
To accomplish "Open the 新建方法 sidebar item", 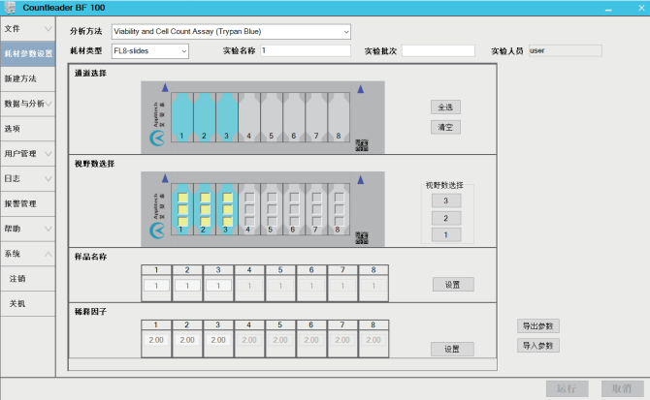I will [26, 78].
